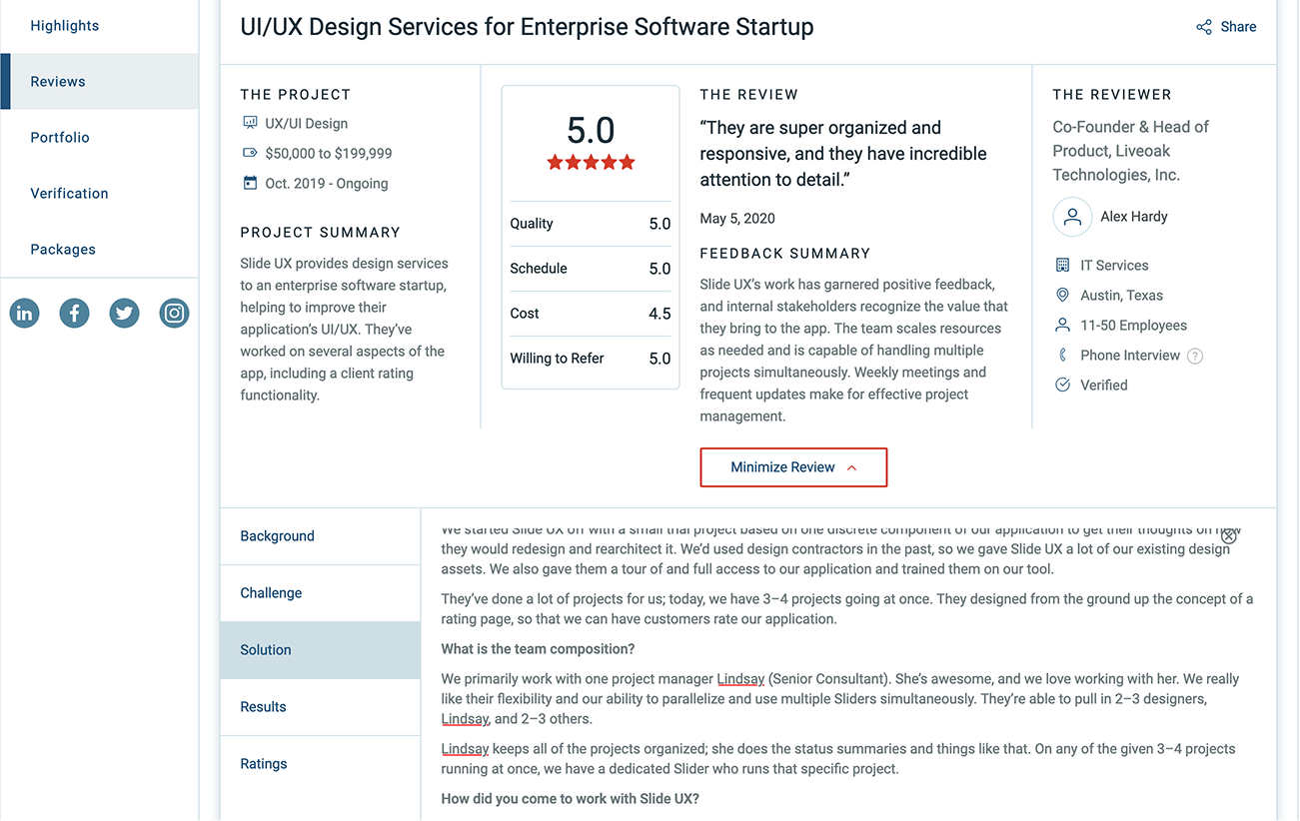The height and width of the screenshot is (821, 1300).
Task: Click Alex Hardy's avatar icon
Action: pyautogui.click(x=1072, y=217)
